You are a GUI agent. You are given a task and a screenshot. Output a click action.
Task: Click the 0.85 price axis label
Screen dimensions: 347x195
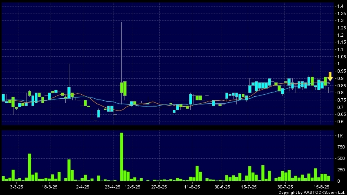[341, 86]
